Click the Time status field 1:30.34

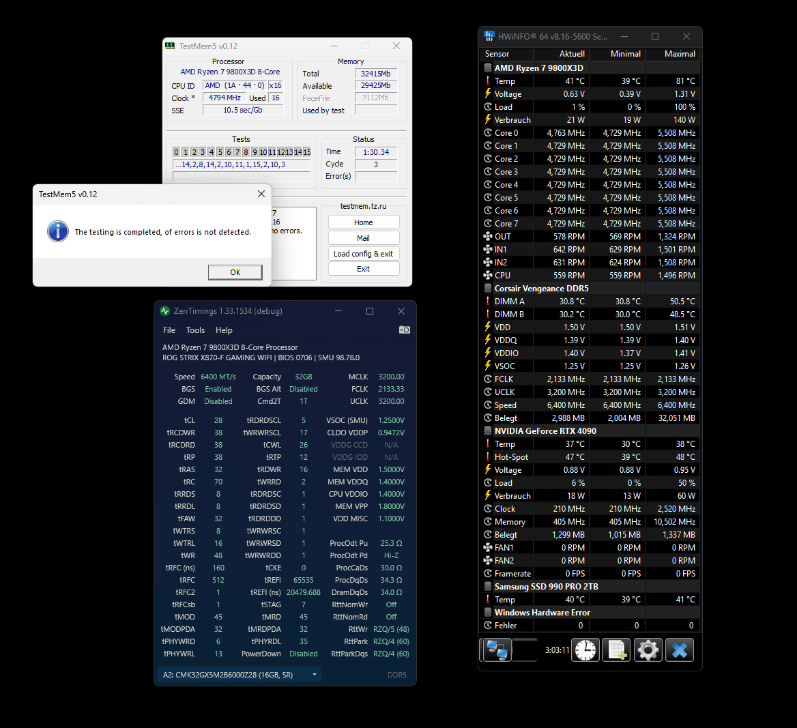coord(375,152)
